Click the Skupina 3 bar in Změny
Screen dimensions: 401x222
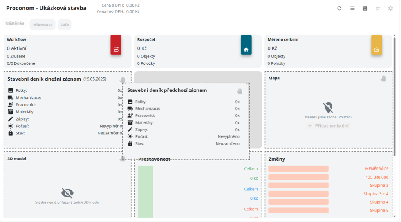click(x=298, y=185)
